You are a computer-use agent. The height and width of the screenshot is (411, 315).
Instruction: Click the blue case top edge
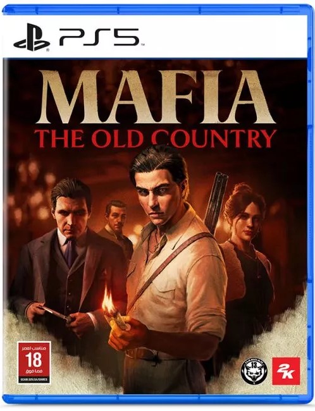click(x=157, y=10)
